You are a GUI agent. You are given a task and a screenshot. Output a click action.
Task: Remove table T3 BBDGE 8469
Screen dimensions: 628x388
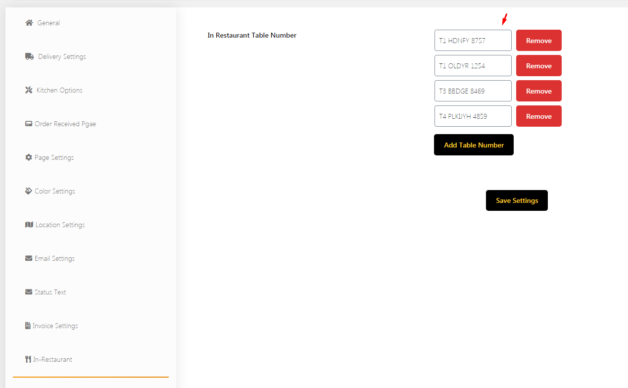[x=539, y=91]
